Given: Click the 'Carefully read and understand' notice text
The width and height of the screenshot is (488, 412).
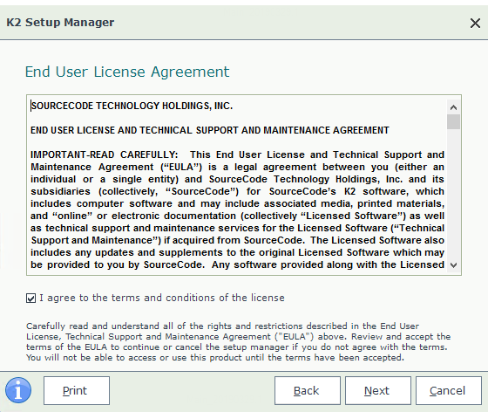Looking at the screenshot, I should [239, 341].
